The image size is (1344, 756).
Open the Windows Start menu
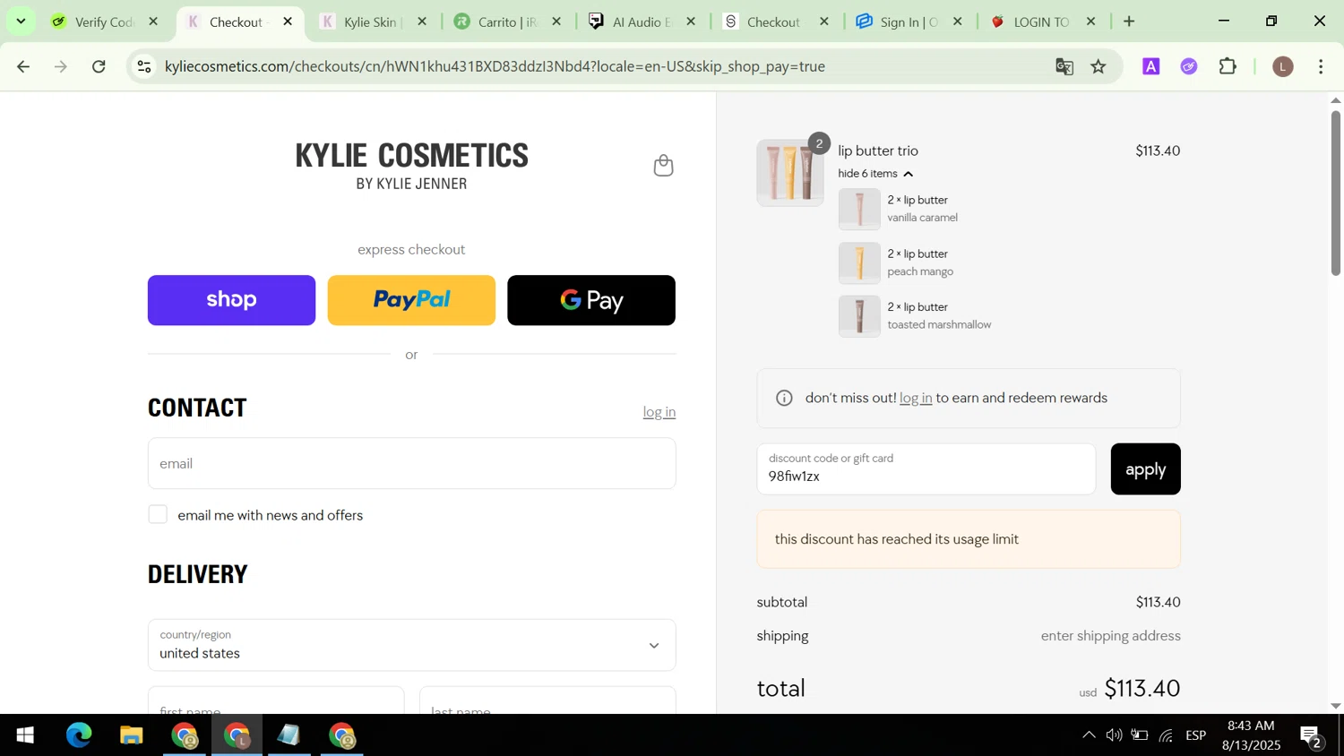point(25,735)
